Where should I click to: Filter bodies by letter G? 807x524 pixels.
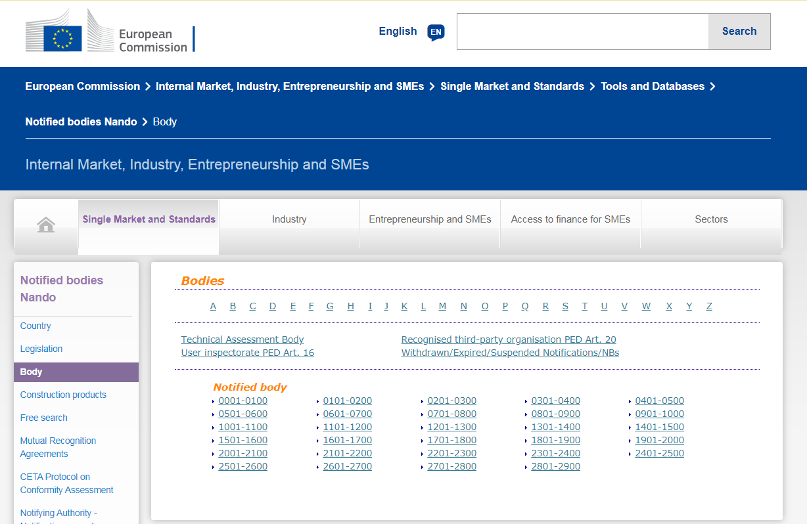pyautogui.click(x=330, y=306)
